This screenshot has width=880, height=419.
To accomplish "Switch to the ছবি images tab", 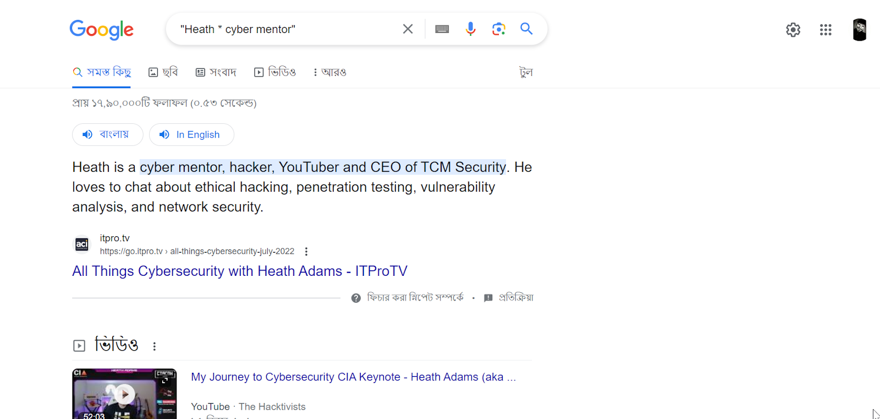I will point(163,72).
